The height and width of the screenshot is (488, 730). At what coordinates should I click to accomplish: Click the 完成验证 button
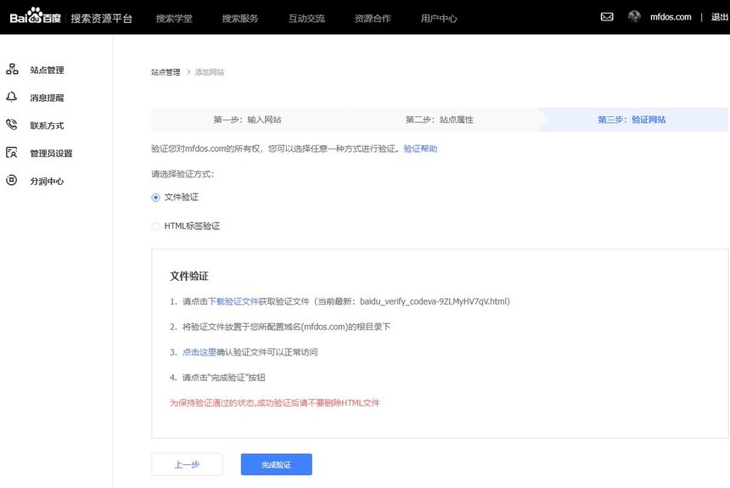[x=276, y=465]
